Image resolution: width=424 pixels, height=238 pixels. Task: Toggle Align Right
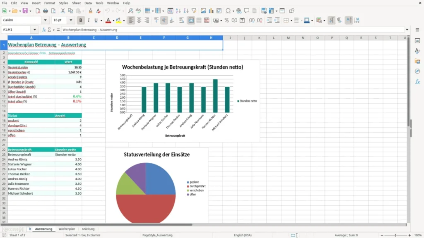[x=147, y=20]
